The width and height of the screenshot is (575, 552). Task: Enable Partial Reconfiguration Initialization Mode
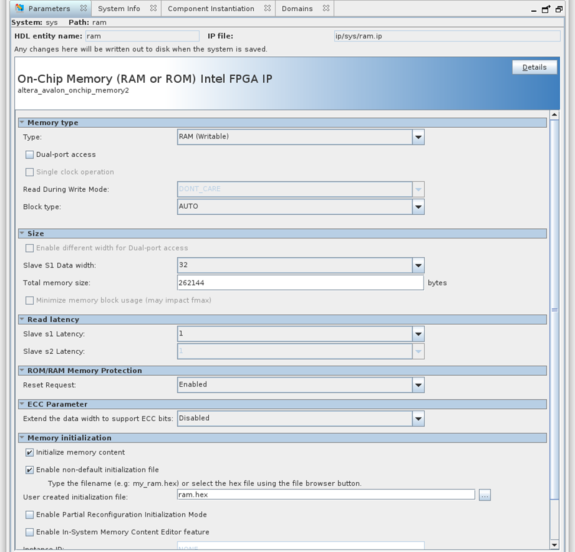click(30, 515)
